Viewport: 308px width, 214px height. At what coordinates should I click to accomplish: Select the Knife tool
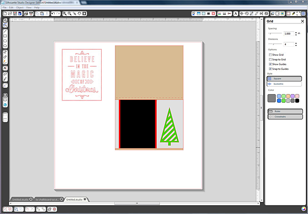(x=5, y=79)
